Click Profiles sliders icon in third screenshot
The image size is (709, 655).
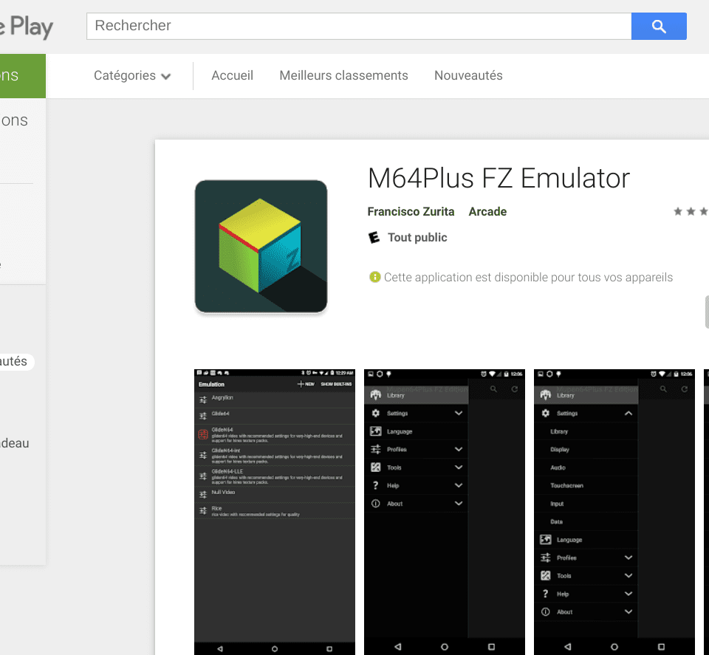pyautogui.click(x=546, y=558)
